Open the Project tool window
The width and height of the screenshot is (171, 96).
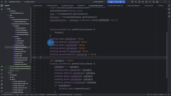pos(2,6)
